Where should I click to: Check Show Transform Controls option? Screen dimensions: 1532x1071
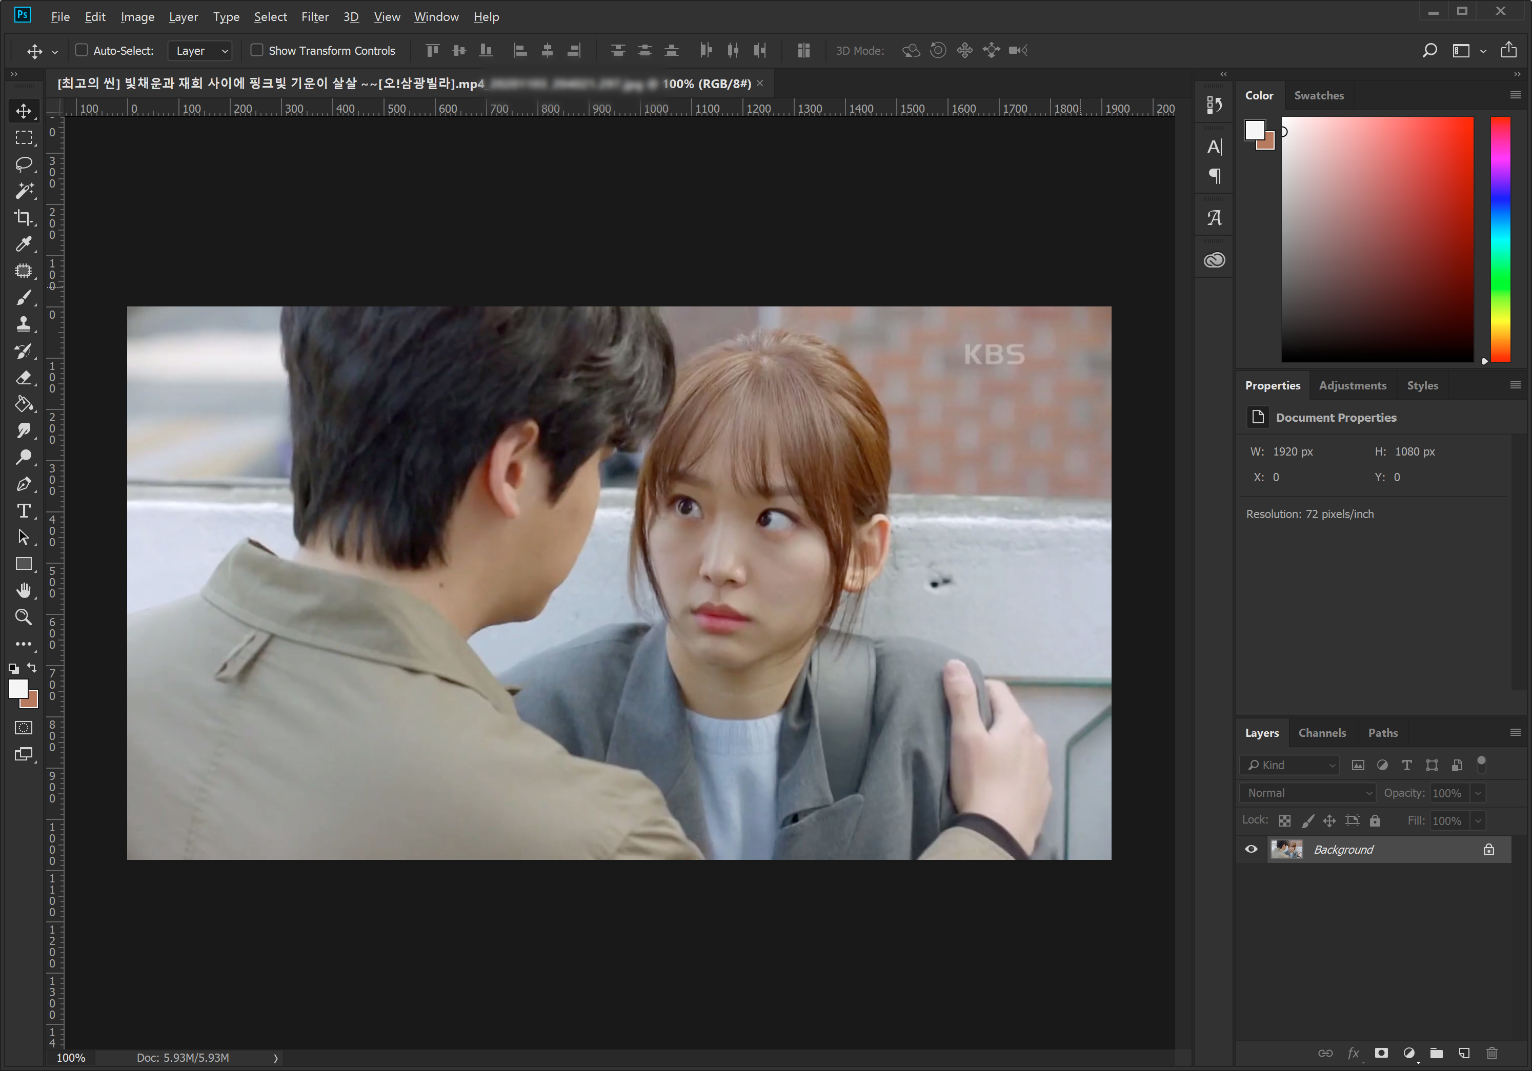(x=256, y=50)
